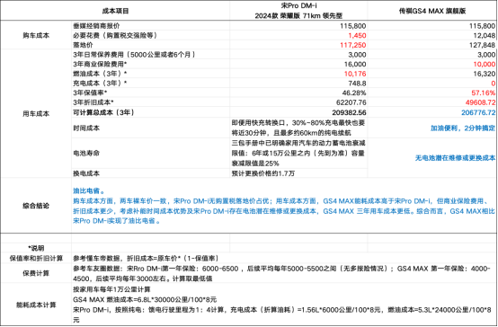Select the red 117,250 落地价 value
Screen dimensions: 498x327
(x=353, y=45)
